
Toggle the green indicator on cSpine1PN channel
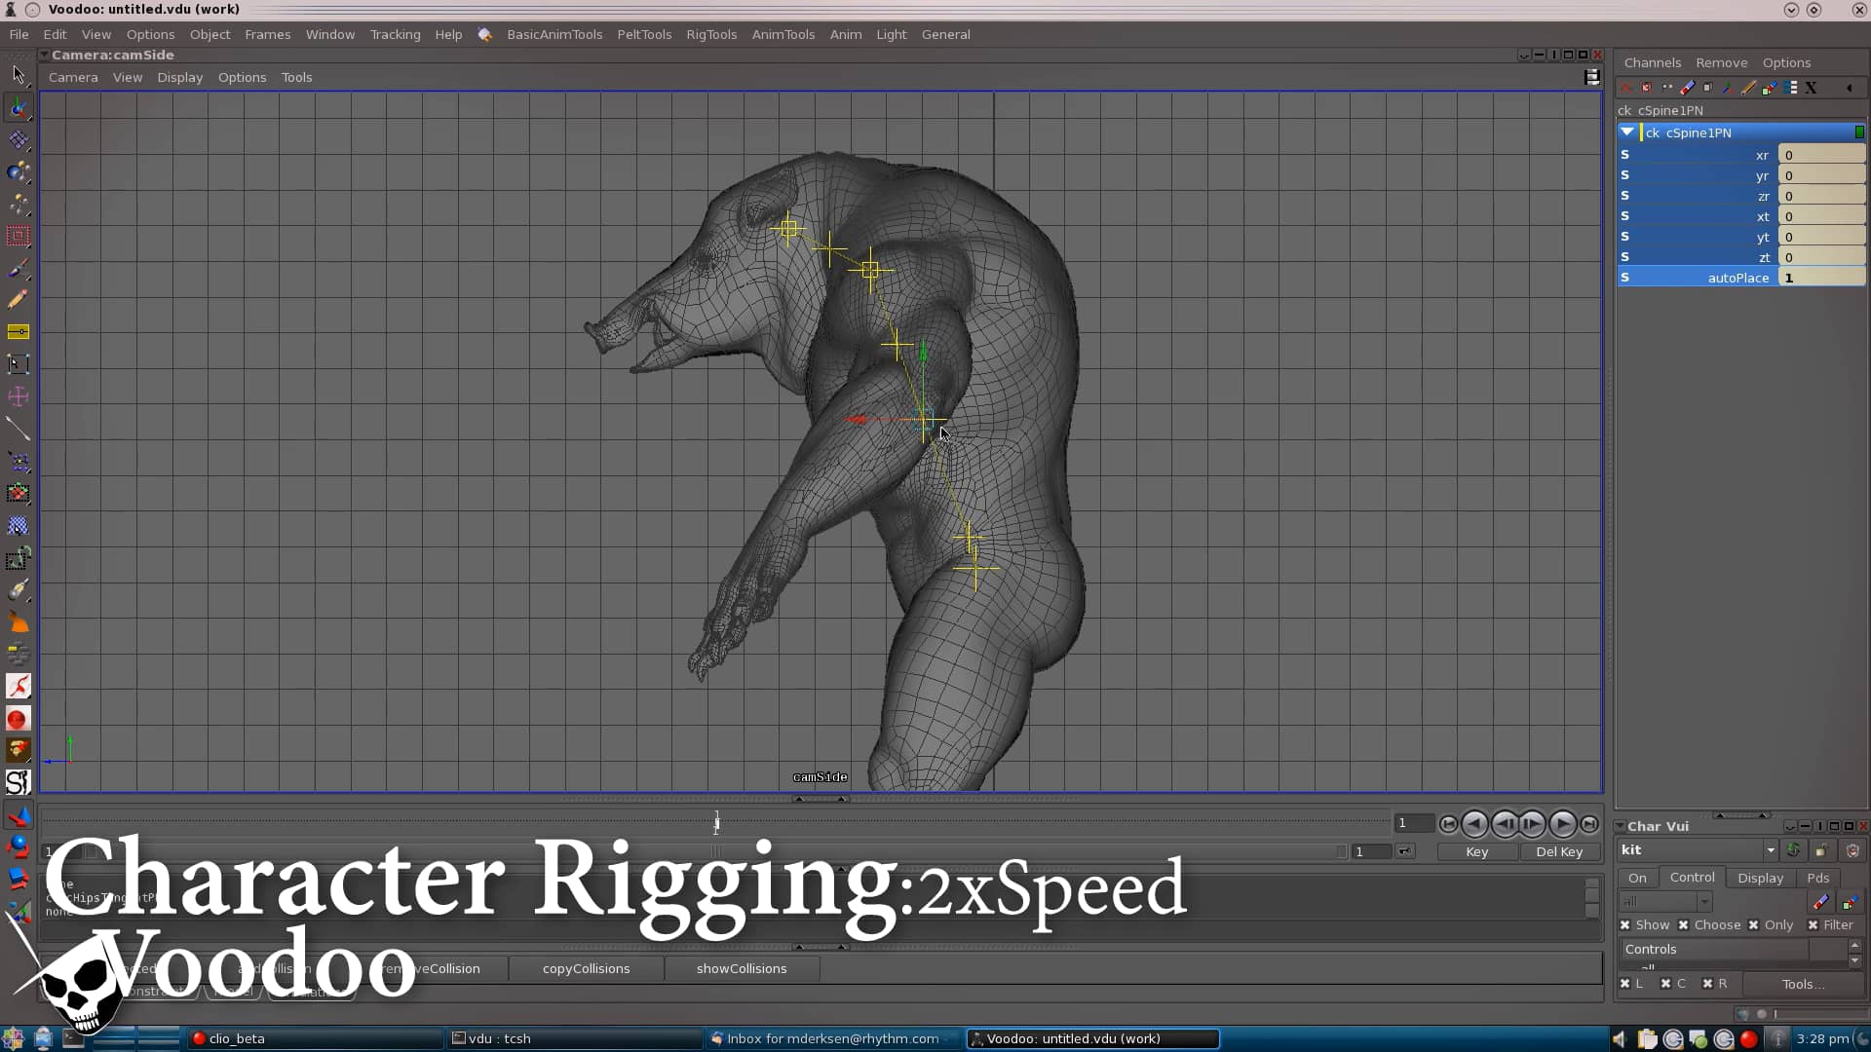[x=1860, y=131]
